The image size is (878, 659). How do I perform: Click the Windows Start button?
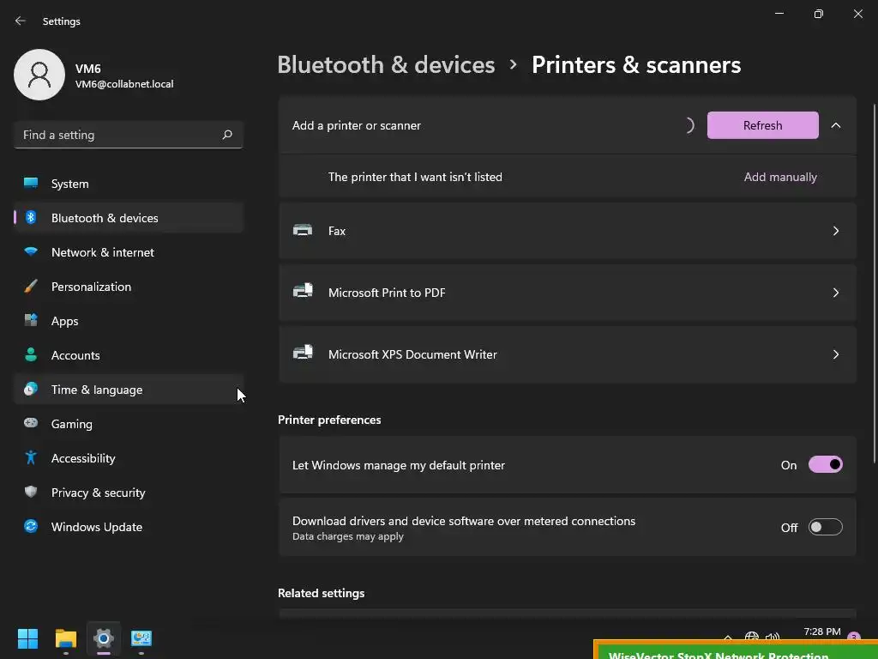click(x=27, y=638)
